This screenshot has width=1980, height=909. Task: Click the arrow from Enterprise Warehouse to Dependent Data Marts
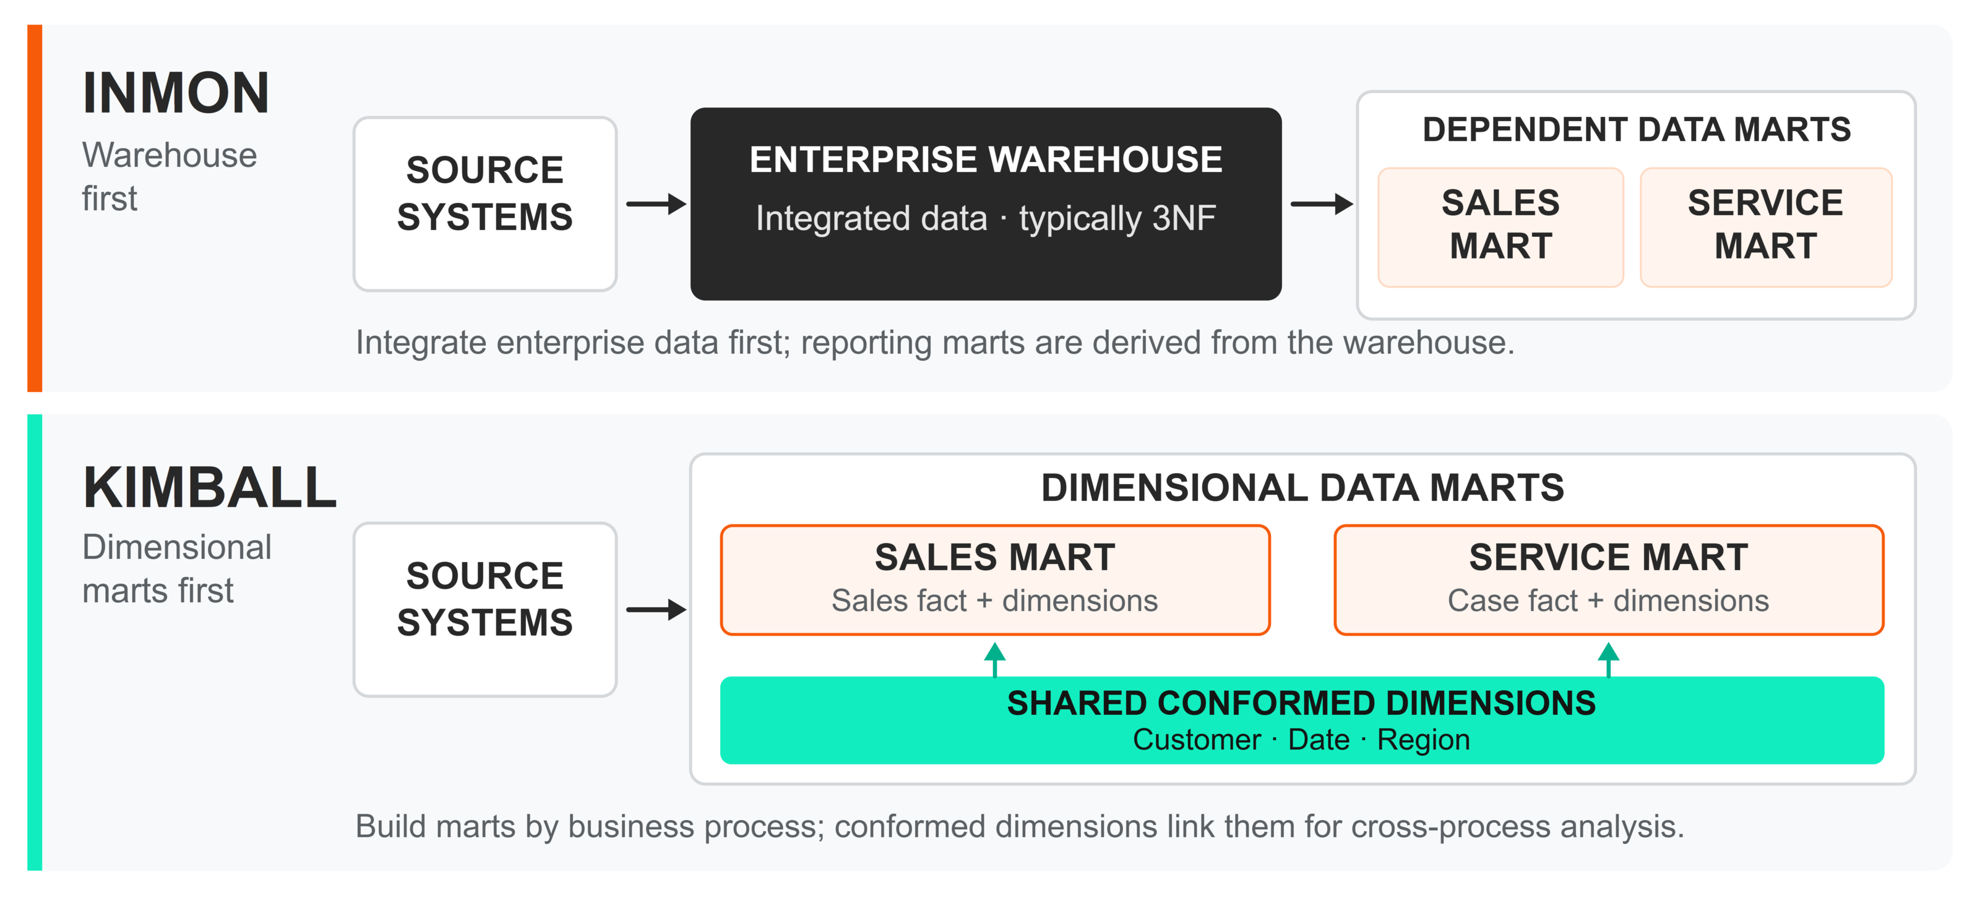(1321, 205)
